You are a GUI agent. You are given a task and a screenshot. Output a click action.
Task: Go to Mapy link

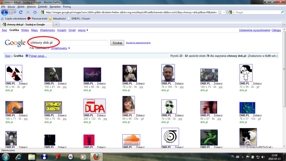34,30
